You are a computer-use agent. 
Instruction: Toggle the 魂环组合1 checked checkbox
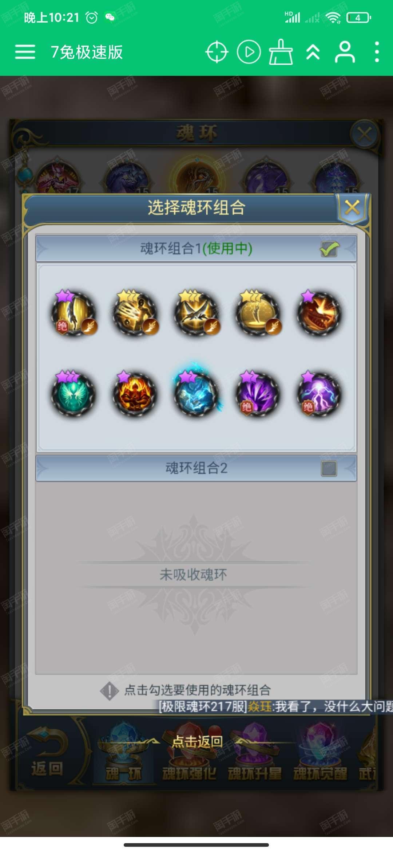(329, 249)
